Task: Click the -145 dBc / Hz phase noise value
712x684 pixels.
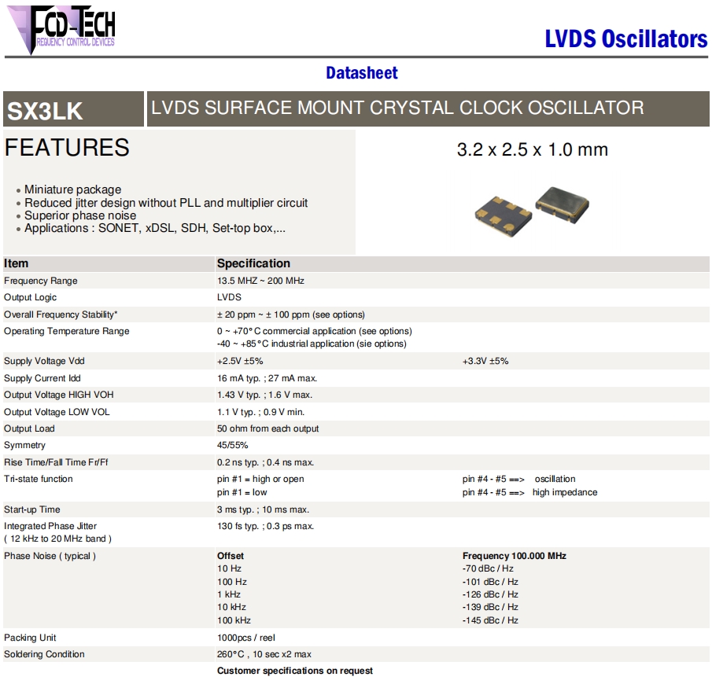Action: point(490,620)
